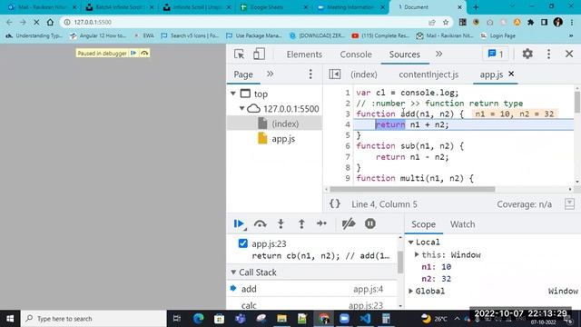Collapse the 127.0.0.1:5500 tree node
Screen dimensions: 581x327
pyautogui.click(x=241, y=108)
